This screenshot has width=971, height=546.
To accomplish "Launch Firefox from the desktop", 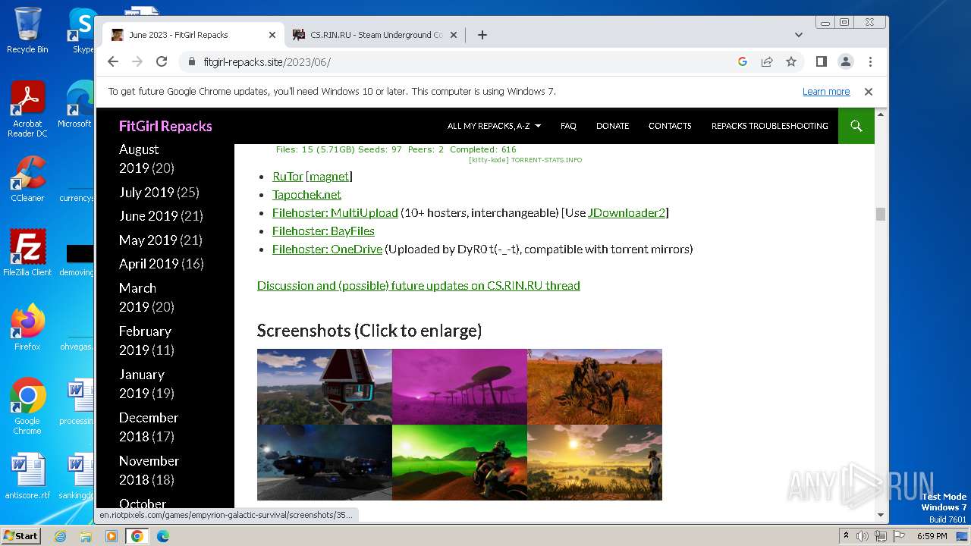I will pyautogui.click(x=27, y=328).
